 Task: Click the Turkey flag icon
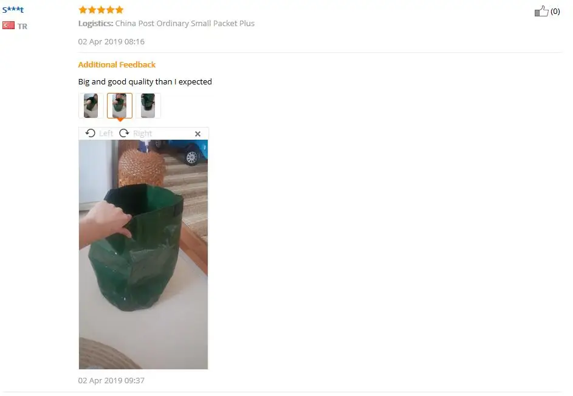[9, 26]
